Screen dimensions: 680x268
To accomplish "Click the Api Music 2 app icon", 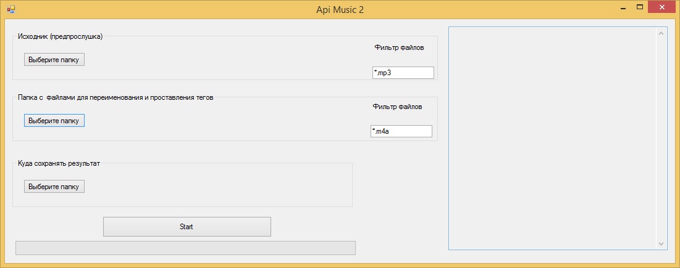I will click(x=10, y=9).
